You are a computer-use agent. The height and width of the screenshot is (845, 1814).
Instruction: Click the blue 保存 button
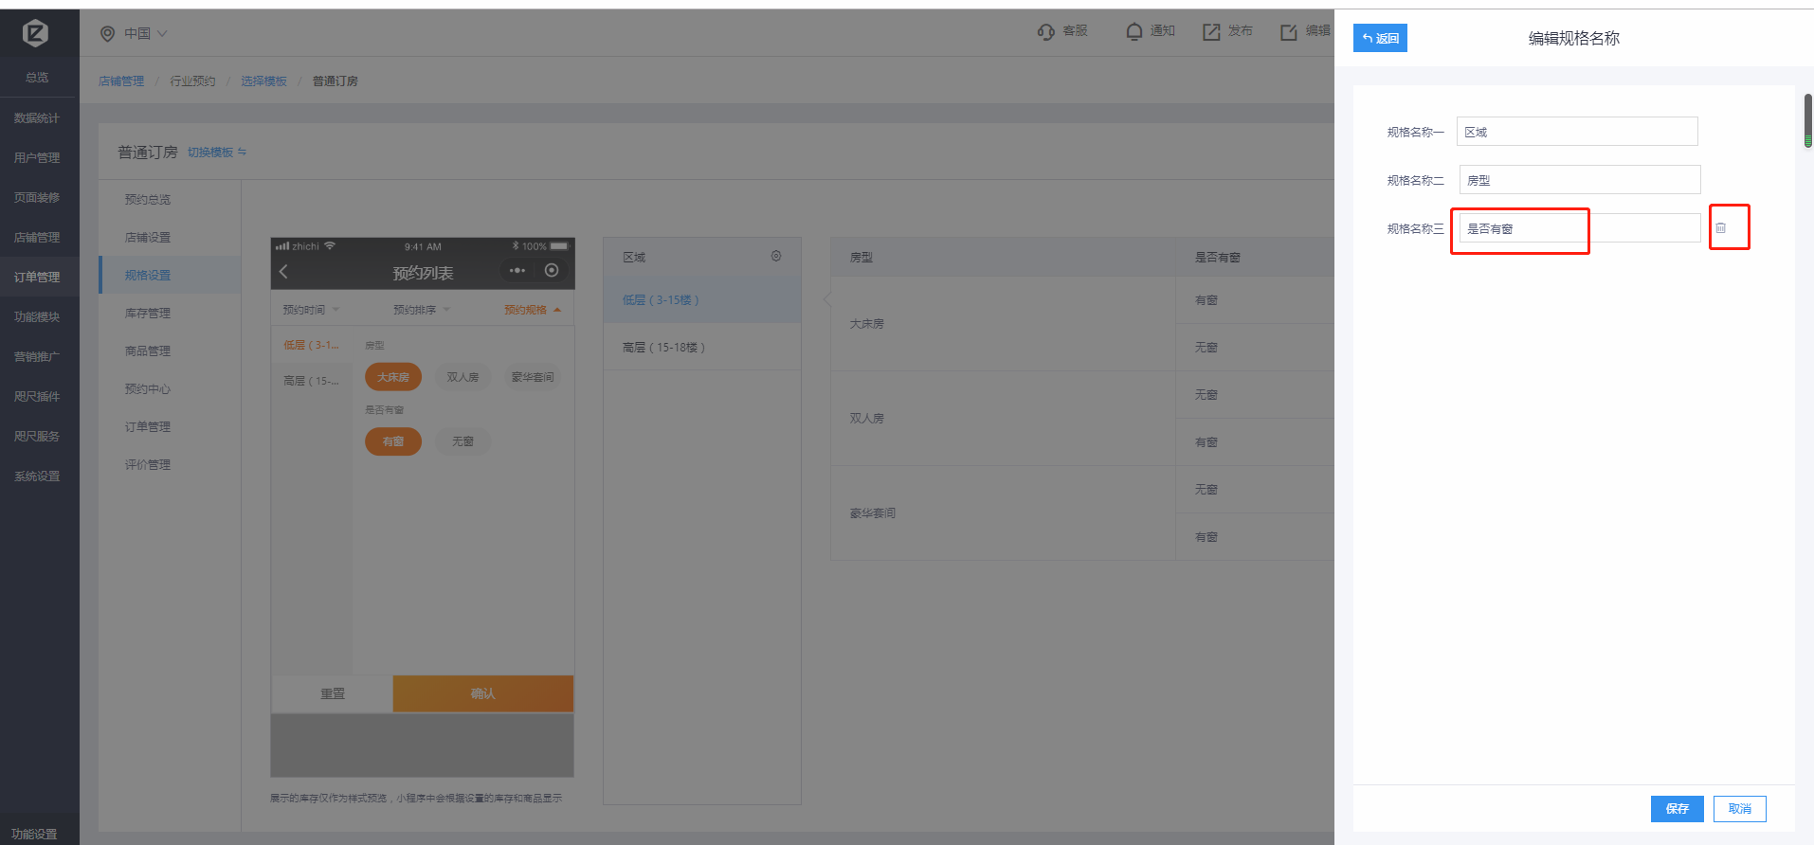tap(1678, 809)
